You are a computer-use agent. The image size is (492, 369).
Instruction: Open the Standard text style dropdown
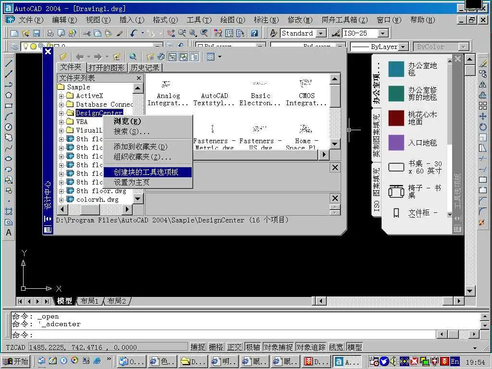pos(320,33)
